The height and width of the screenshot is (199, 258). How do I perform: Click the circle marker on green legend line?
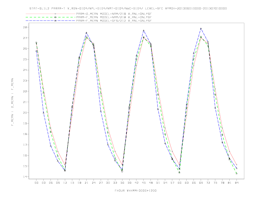(55, 17)
